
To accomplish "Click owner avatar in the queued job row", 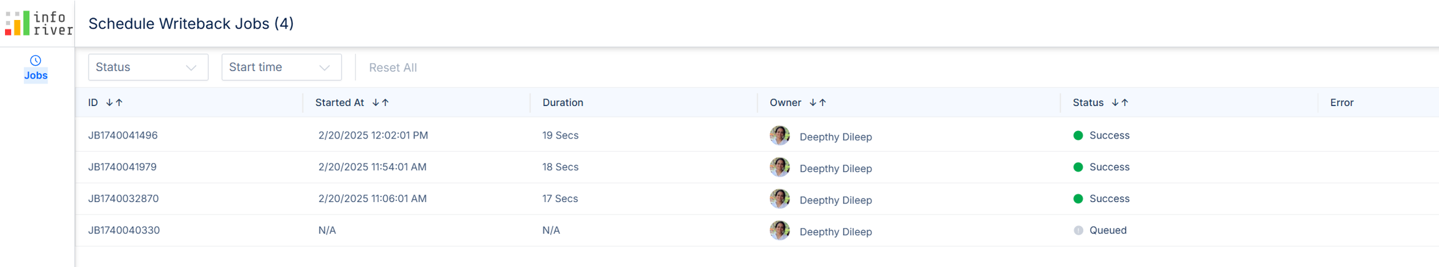I will click(779, 230).
